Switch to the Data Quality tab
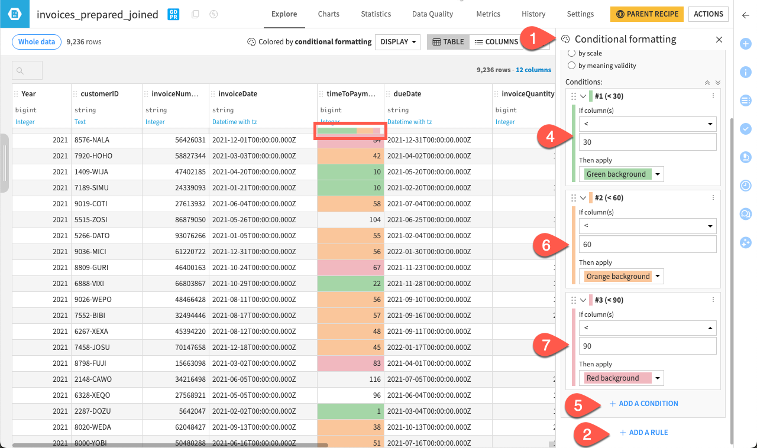757x448 pixels. [x=432, y=14]
